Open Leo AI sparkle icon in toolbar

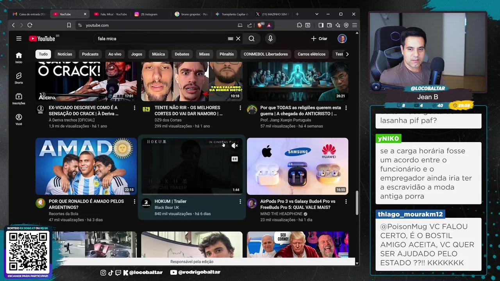pos(337,25)
